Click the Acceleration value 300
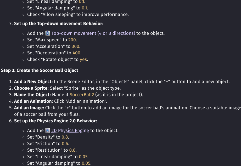Image resolution: width=241 pixels, height=166 pixels. click(x=75, y=46)
